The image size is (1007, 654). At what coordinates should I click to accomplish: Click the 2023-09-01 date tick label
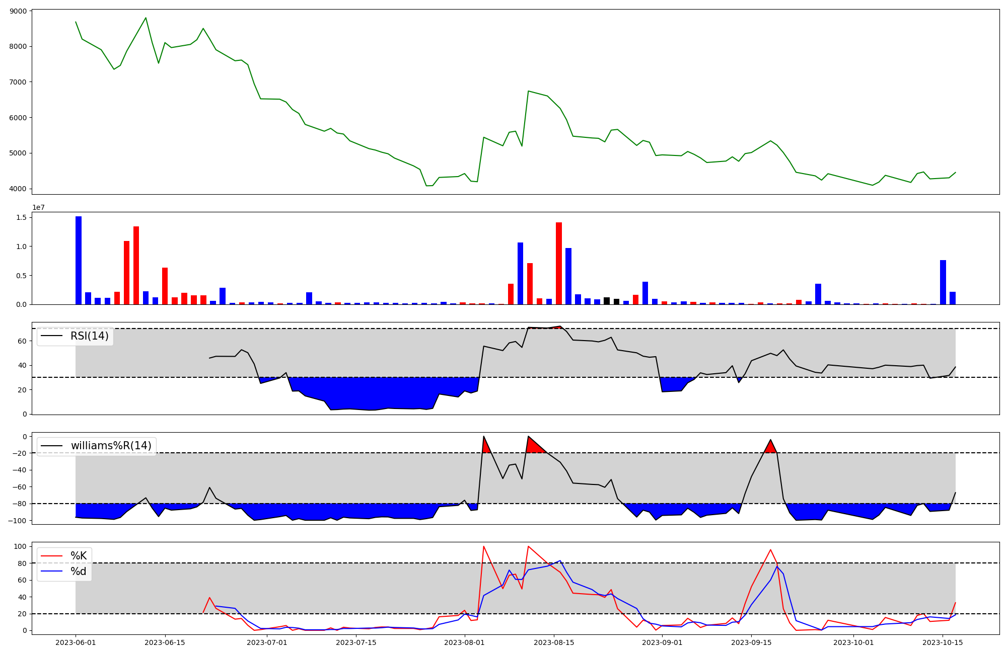(663, 642)
